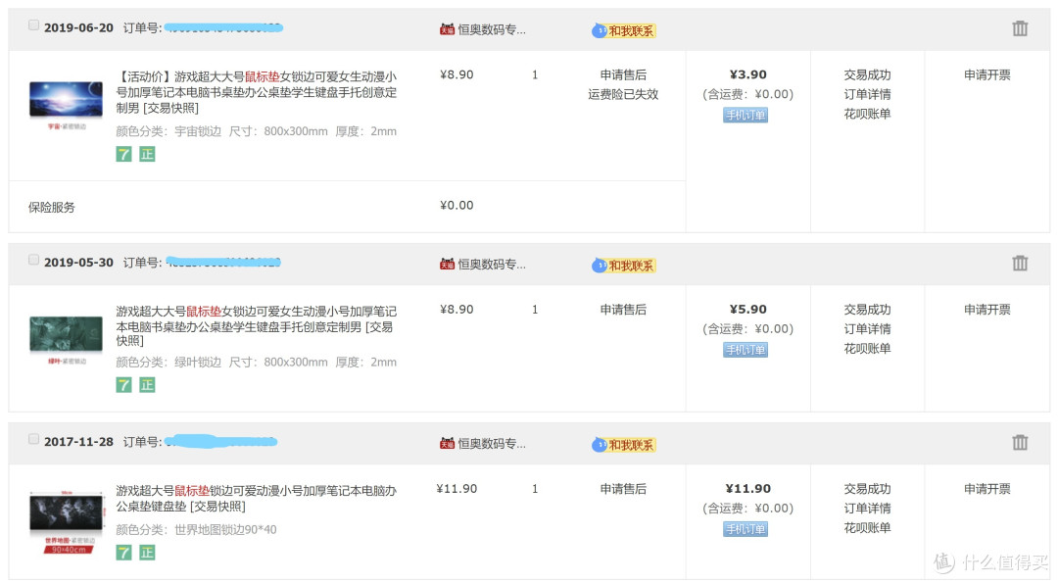
Task: Contact seller 和我联系 for 2019-06-20 order
Action: pyautogui.click(x=624, y=30)
